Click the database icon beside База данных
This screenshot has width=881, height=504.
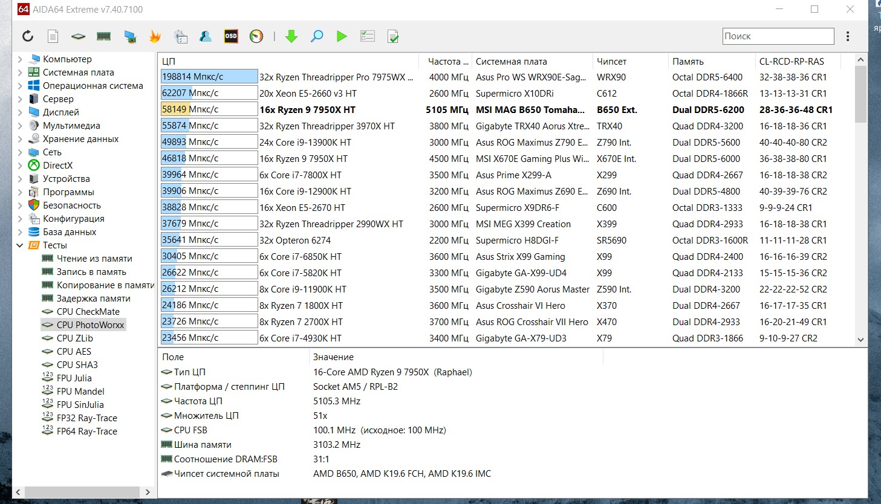click(x=34, y=232)
